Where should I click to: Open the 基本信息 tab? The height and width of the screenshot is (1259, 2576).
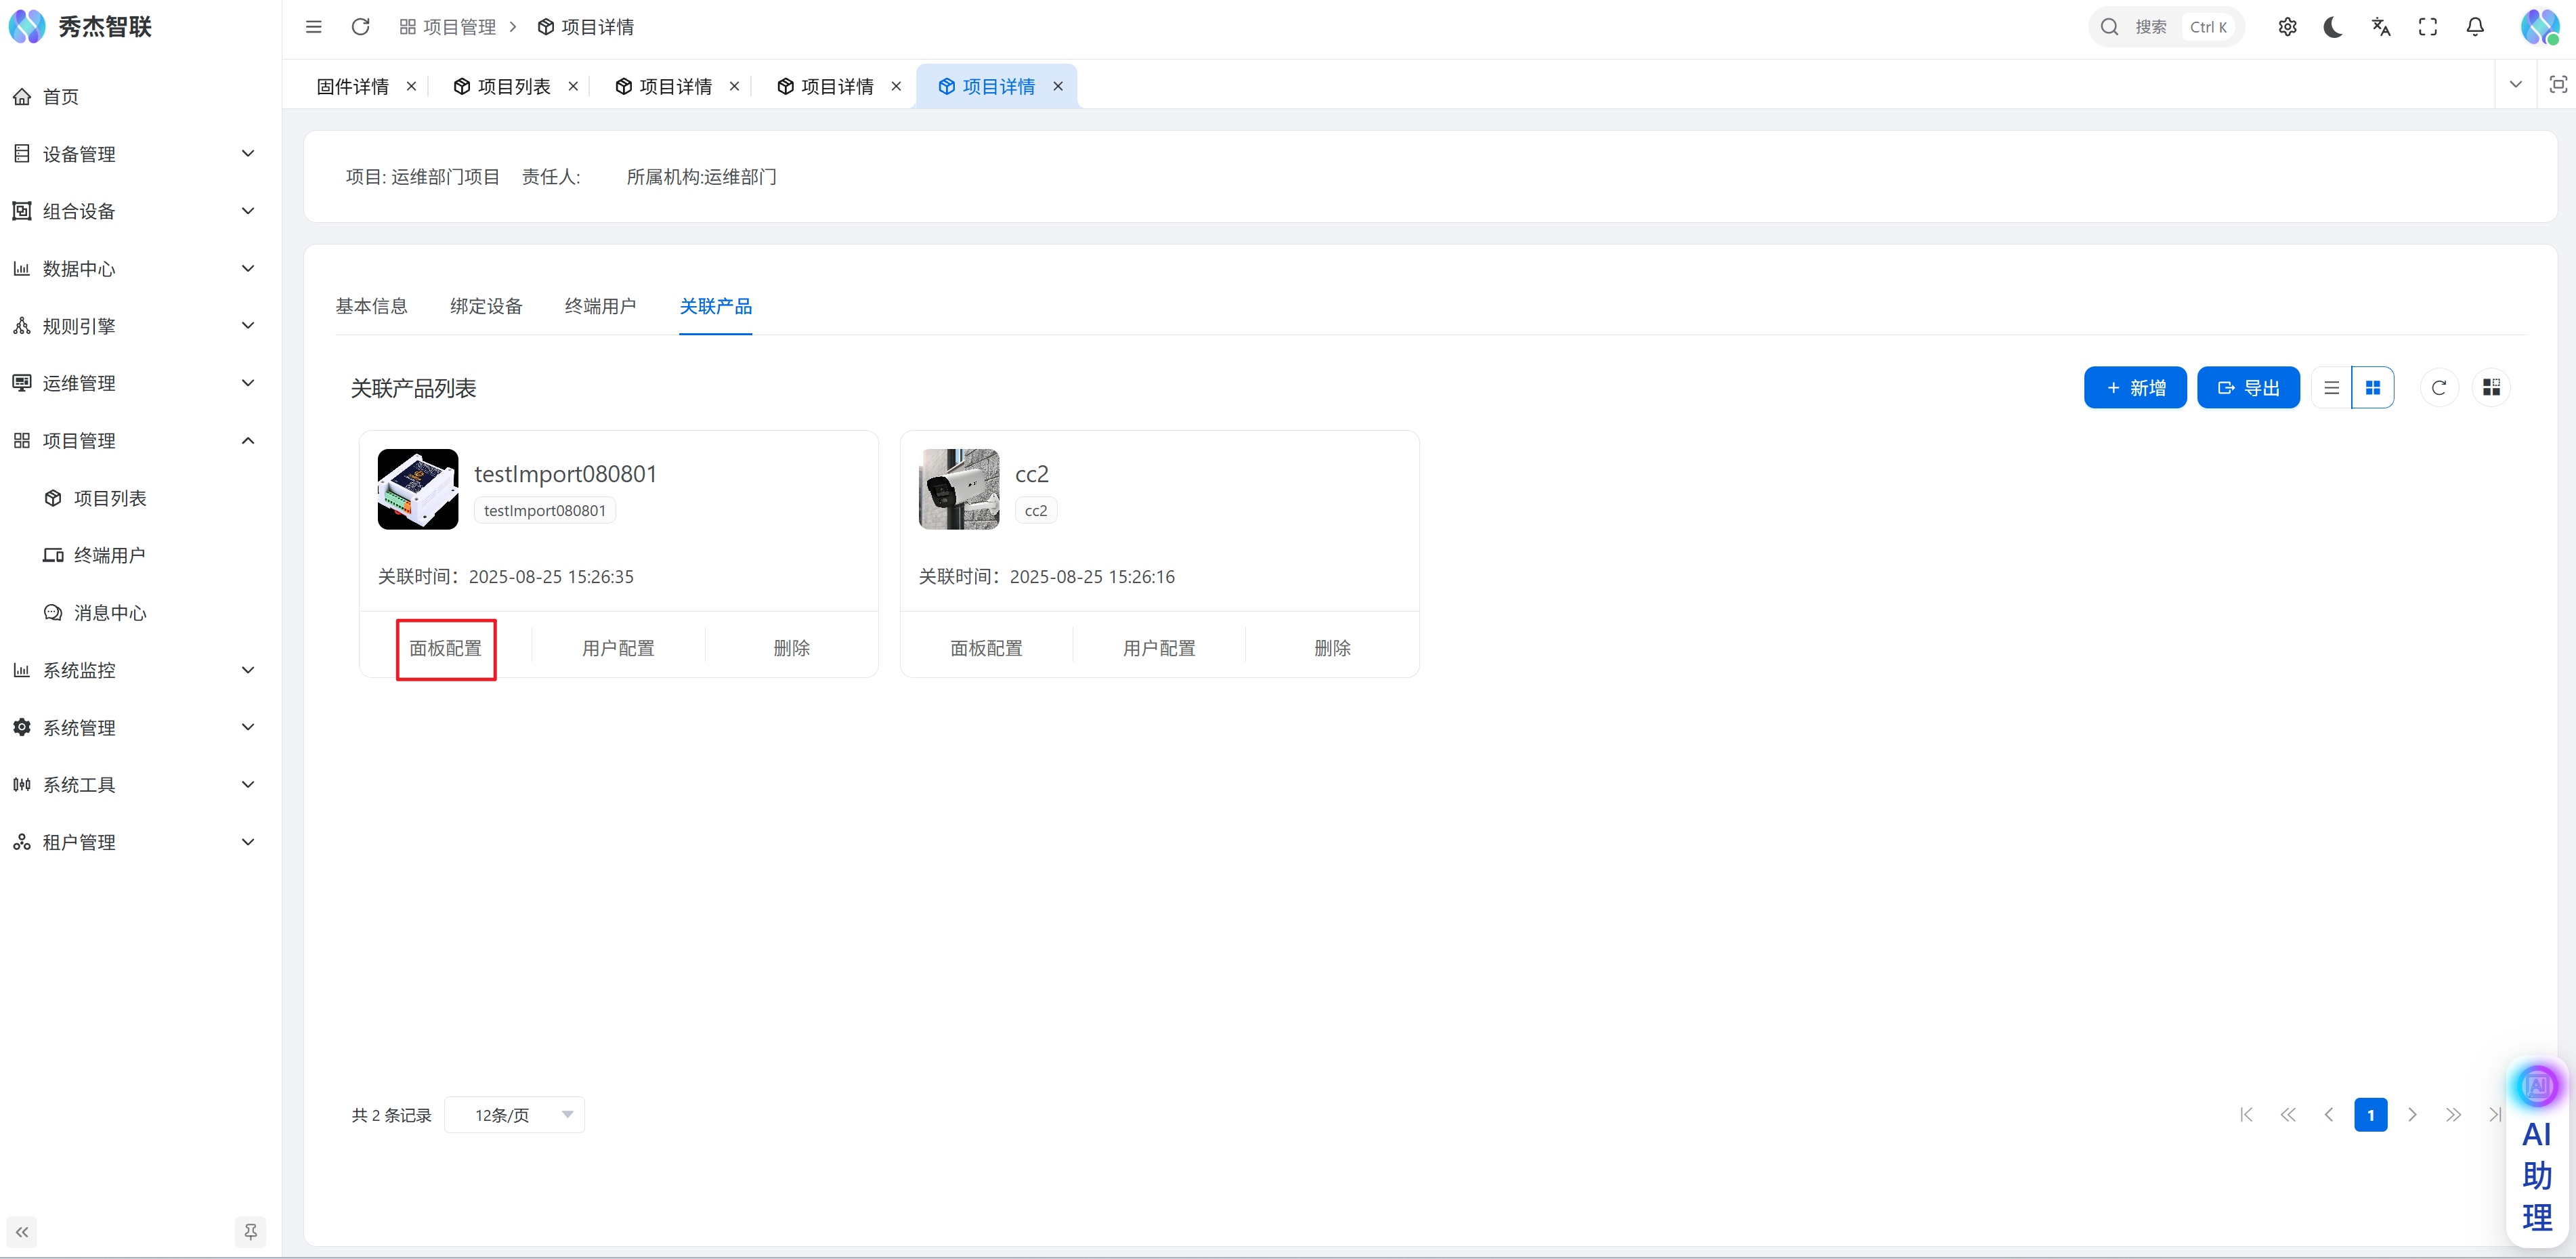[371, 306]
